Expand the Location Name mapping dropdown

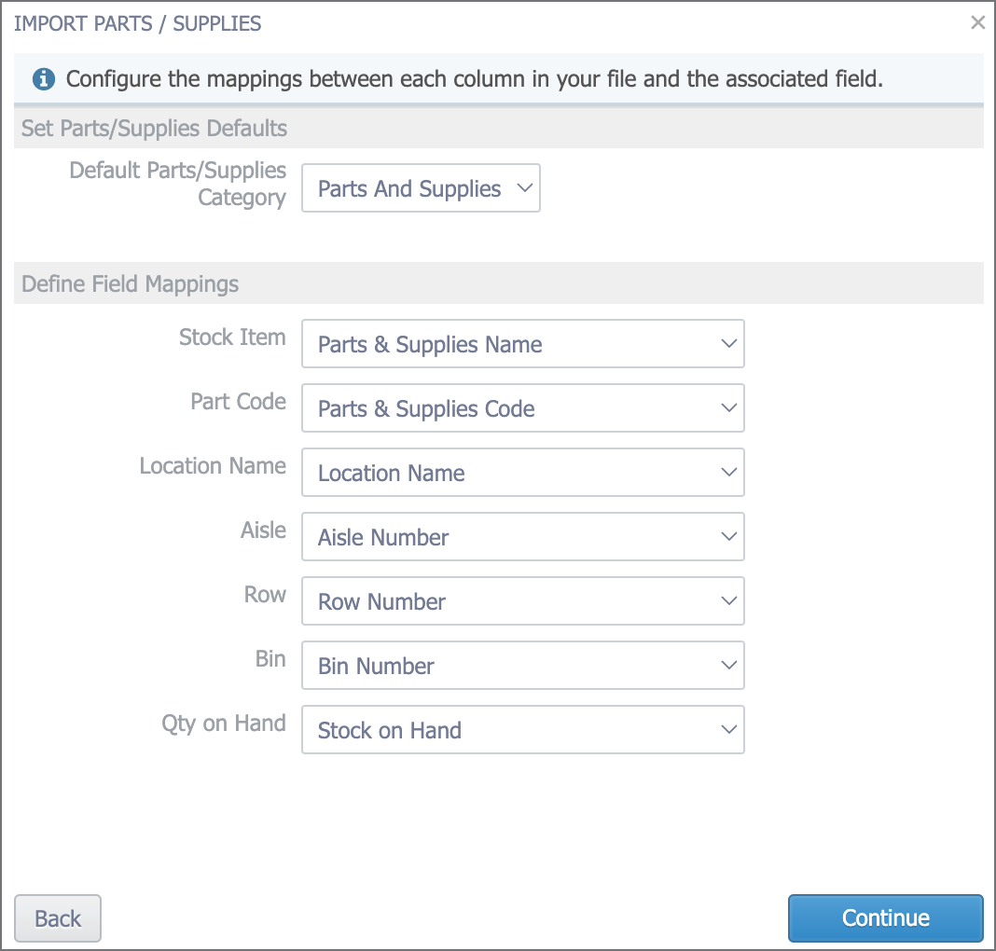tap(523, 473)
